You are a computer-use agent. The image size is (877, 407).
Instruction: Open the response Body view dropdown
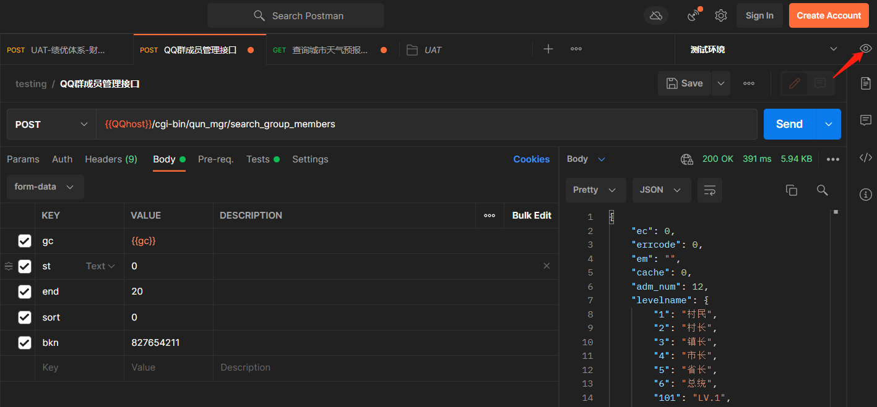pos(586,159)
